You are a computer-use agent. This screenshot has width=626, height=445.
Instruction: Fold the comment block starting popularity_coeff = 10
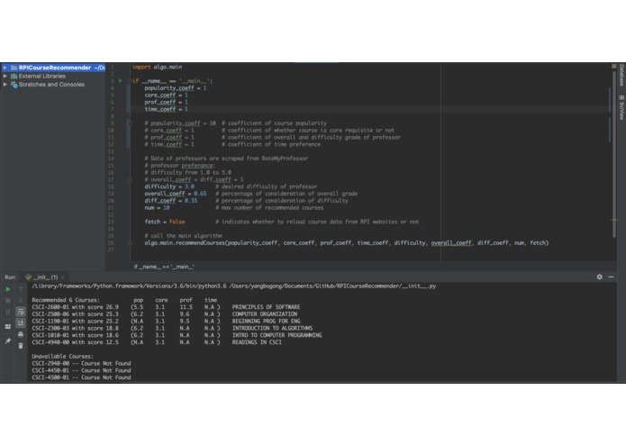point(130,123)
